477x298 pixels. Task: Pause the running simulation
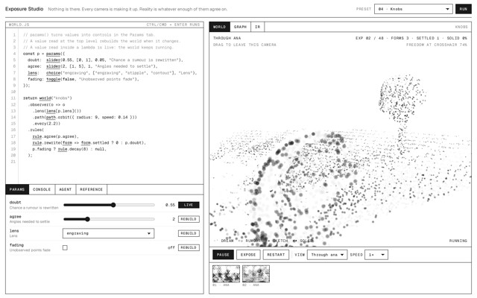223,255
